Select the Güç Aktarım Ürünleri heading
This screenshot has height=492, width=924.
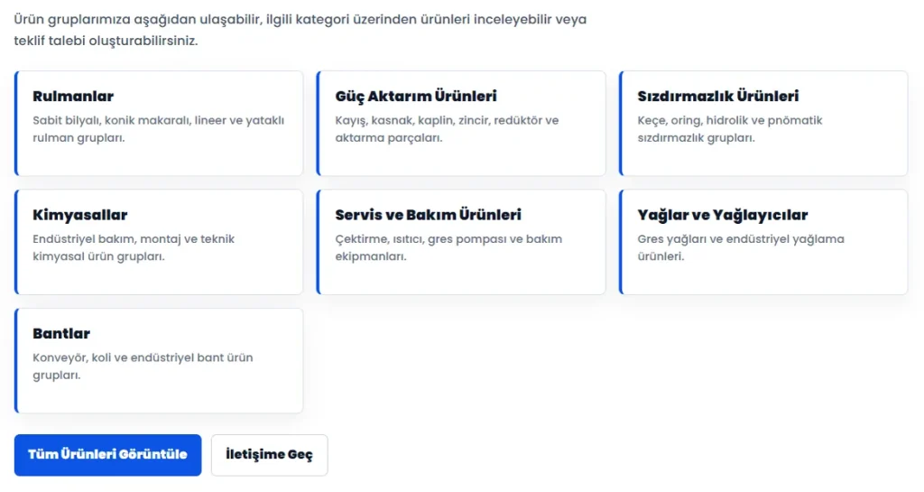[x=416, y=96]
